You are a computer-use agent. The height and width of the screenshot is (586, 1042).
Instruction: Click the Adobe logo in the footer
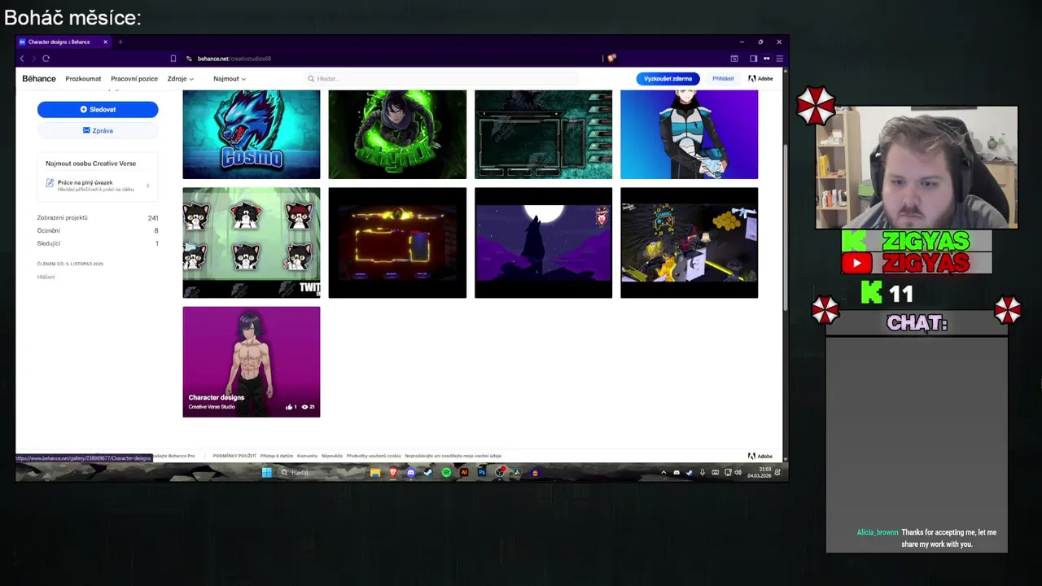(760, 456)
